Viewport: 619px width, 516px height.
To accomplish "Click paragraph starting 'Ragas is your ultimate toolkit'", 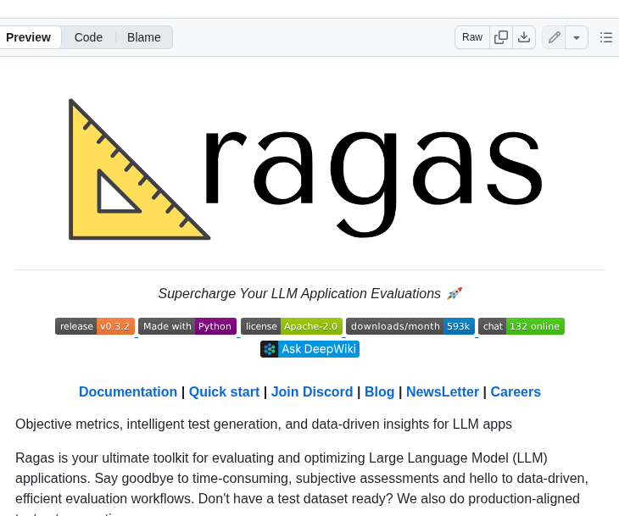I will pyautogui.click(x=302, y=485).
